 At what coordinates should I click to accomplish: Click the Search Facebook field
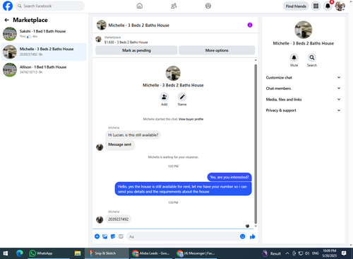click(x=50, y=6)
